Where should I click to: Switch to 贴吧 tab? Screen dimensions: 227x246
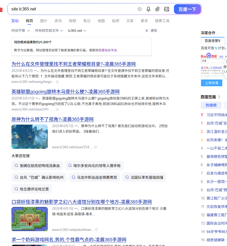[x=115, y=21]
